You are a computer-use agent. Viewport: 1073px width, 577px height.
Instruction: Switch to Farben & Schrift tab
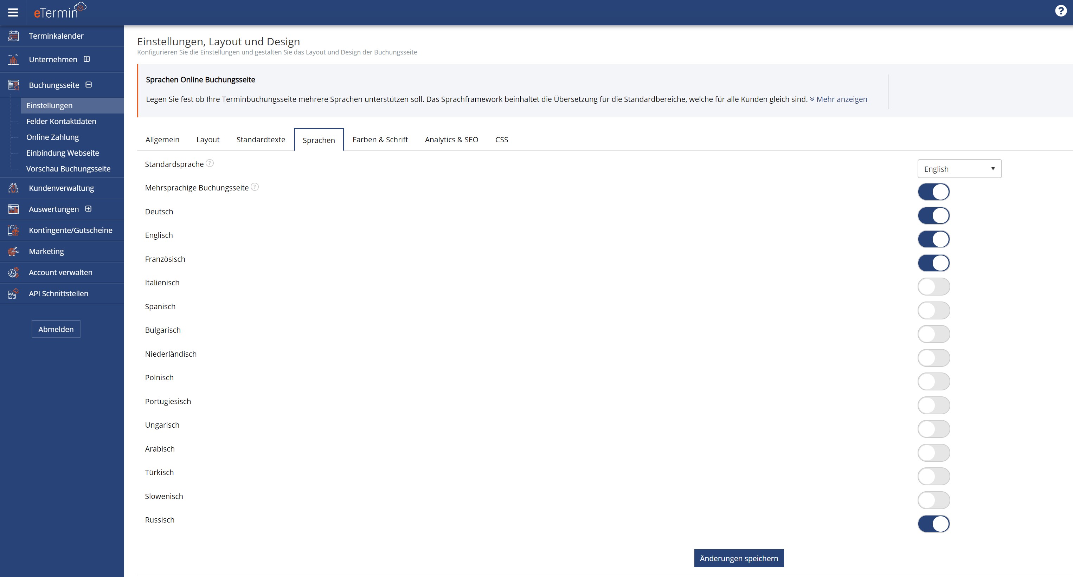[x=380, y=140]
